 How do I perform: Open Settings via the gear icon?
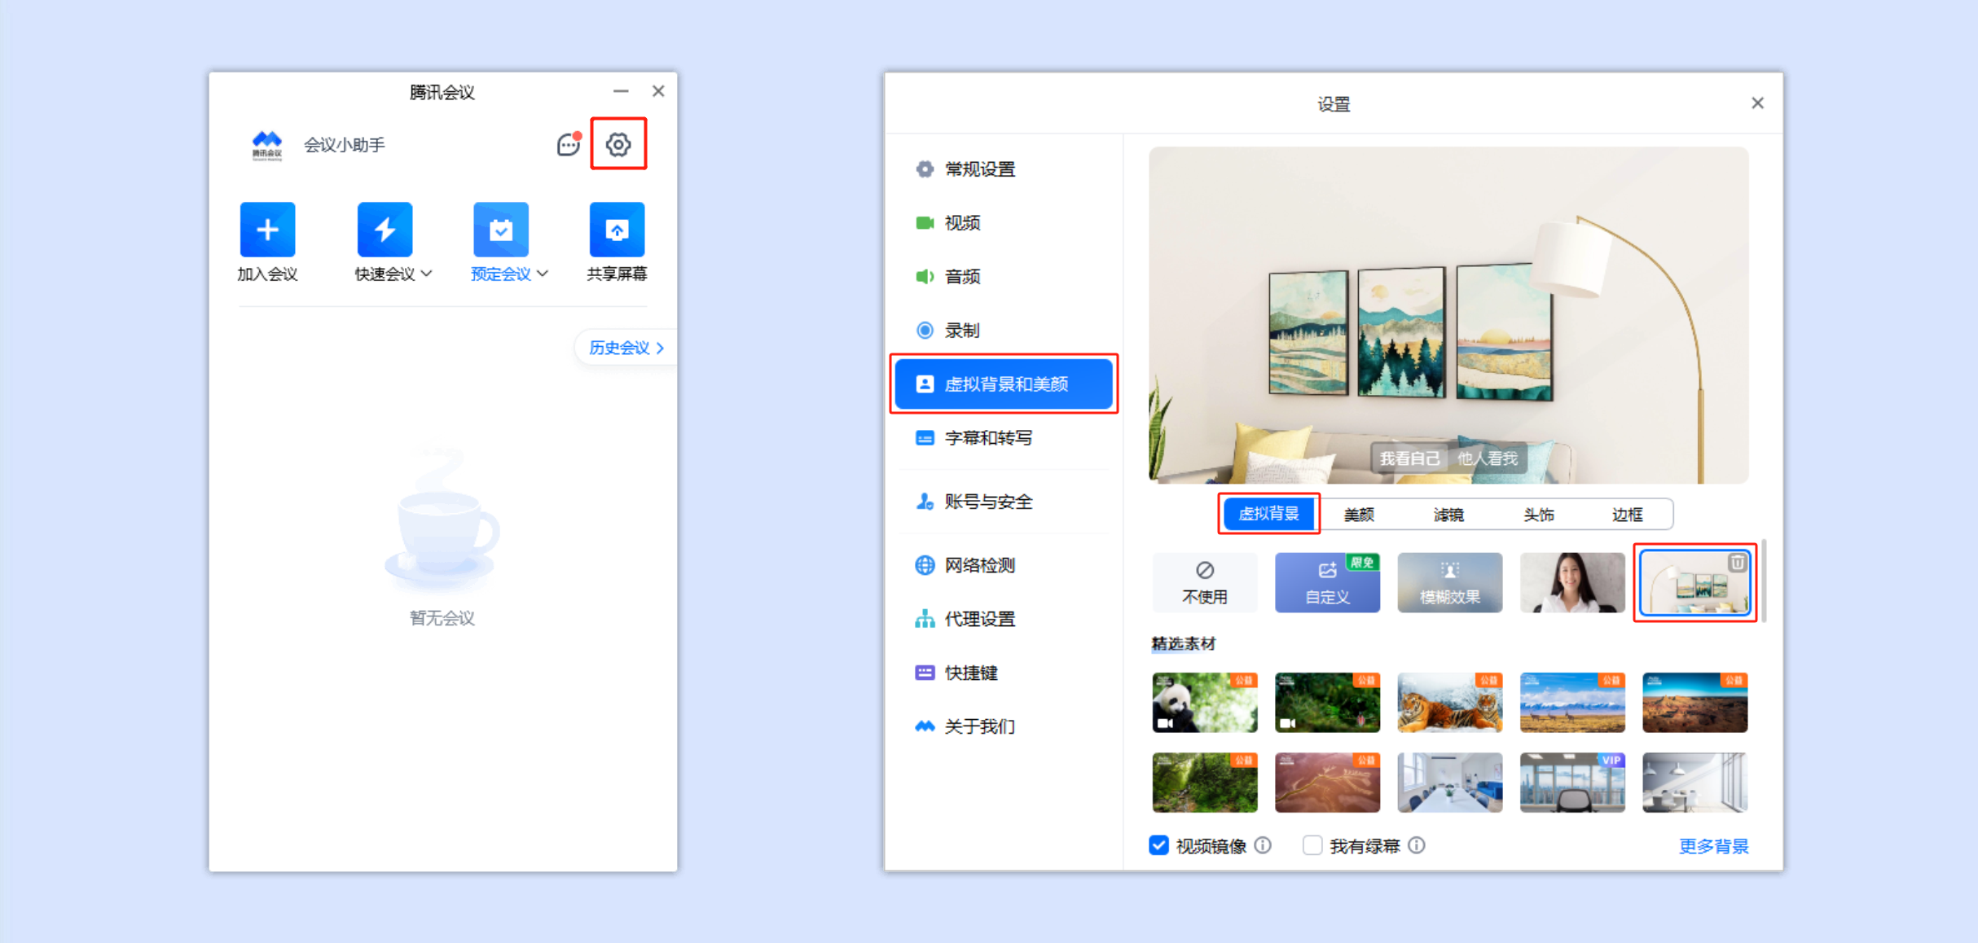point(618,144)
